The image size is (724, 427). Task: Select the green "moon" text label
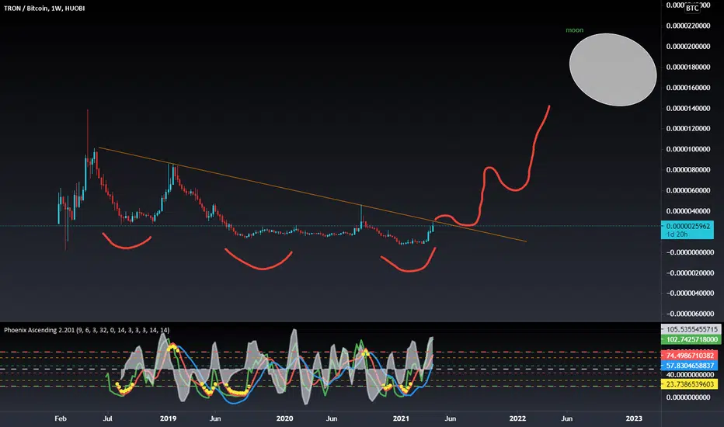point(574,30)
